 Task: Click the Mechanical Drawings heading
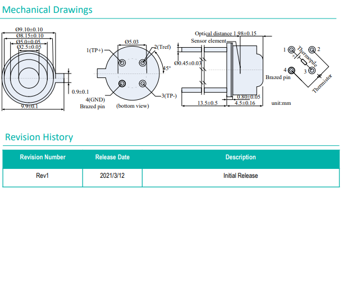pos(47,10)
